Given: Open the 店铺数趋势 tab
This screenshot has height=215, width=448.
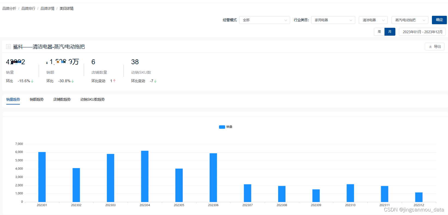Looking at the screenshot, I should coord(62,99).
